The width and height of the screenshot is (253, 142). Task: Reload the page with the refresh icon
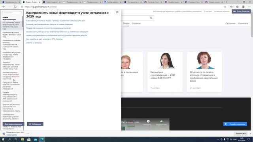pyautogui.click(x=15, y=7)
